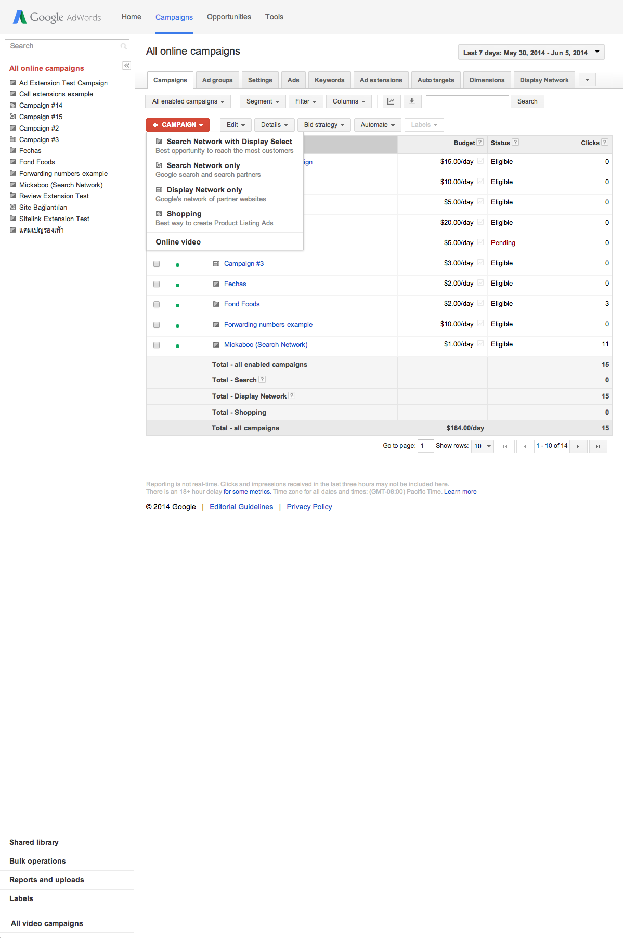Open the date range dropdown
This screenshot has height=938, width=624.
[x=531, y=53]
